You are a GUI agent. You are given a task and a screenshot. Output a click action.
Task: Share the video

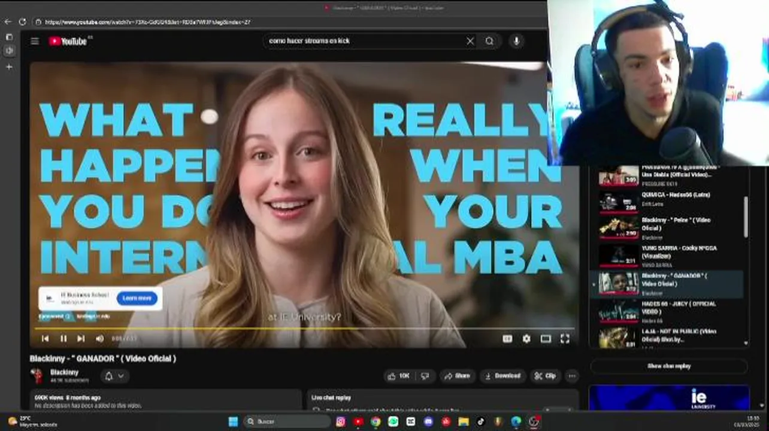tap(457, 376)
